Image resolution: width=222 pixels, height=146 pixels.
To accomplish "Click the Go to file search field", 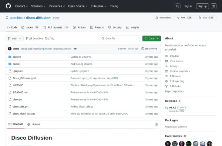I will click(120, 38).
